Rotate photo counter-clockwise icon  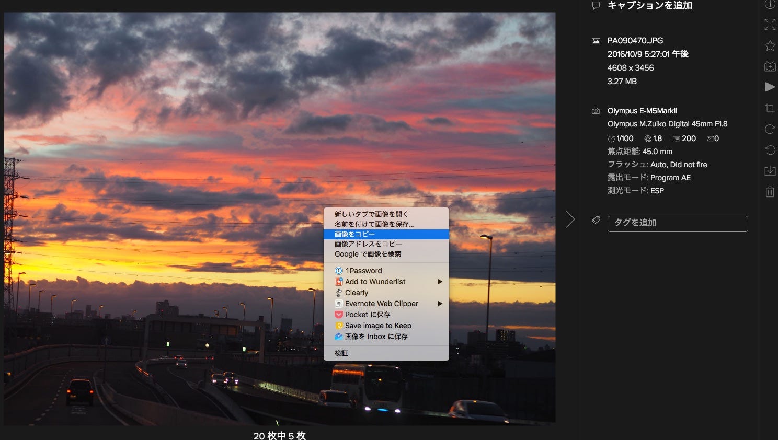click(x=770, y=150)
